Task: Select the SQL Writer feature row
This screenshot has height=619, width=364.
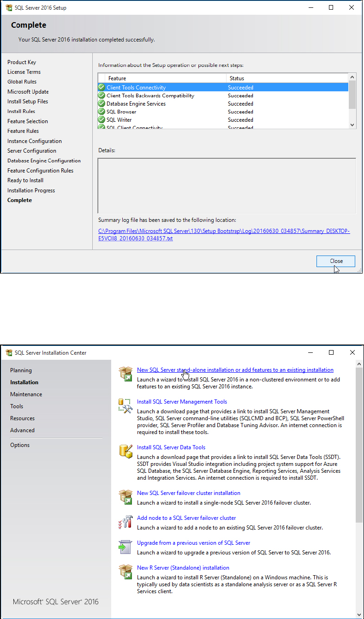Action: 223,120
